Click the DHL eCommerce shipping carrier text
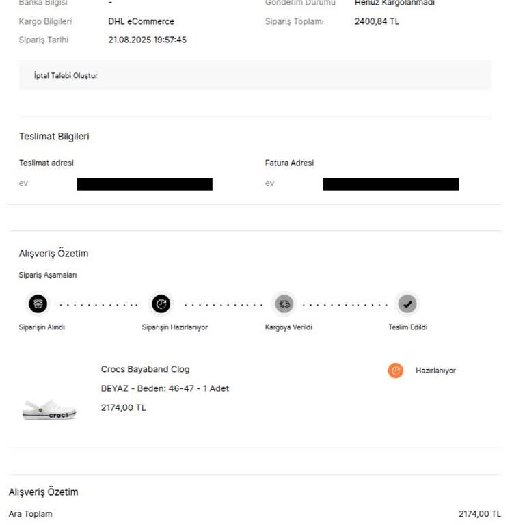Screen dimensions: 525x525 click(x=141, y=21)
